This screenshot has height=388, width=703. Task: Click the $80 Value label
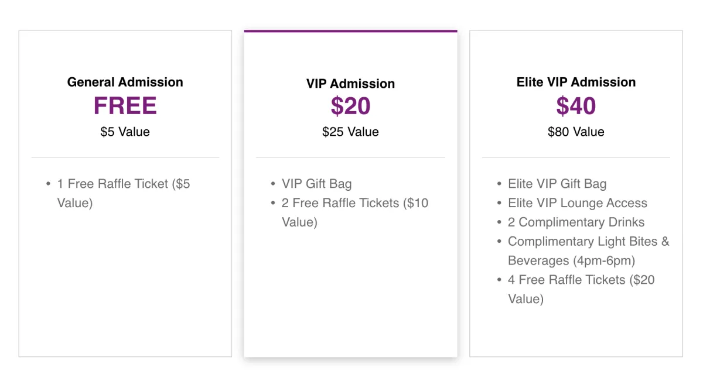(576, 132)
